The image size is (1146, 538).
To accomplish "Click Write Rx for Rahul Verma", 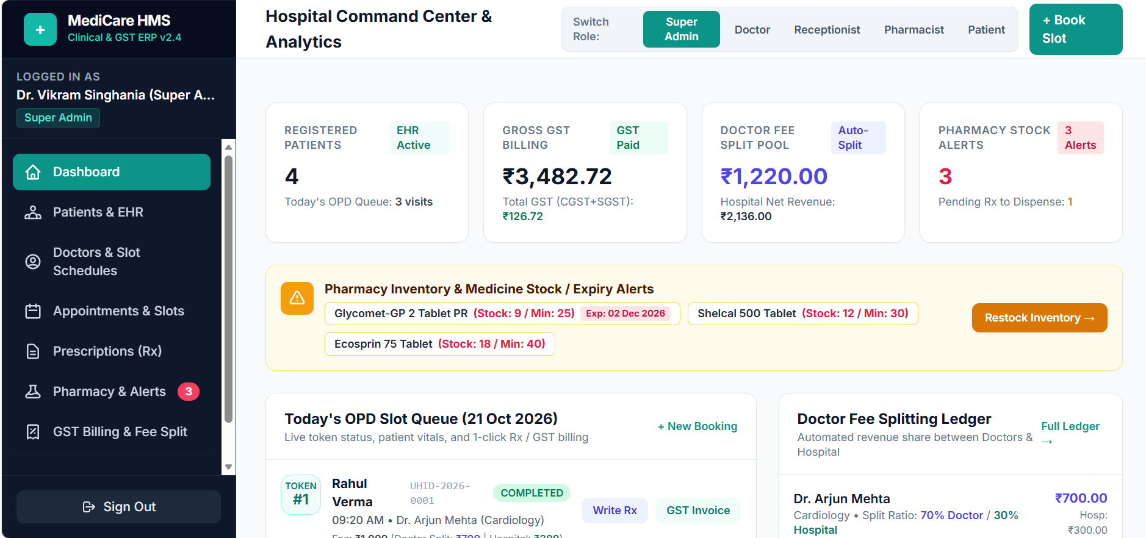I will [x=614, y=511].
